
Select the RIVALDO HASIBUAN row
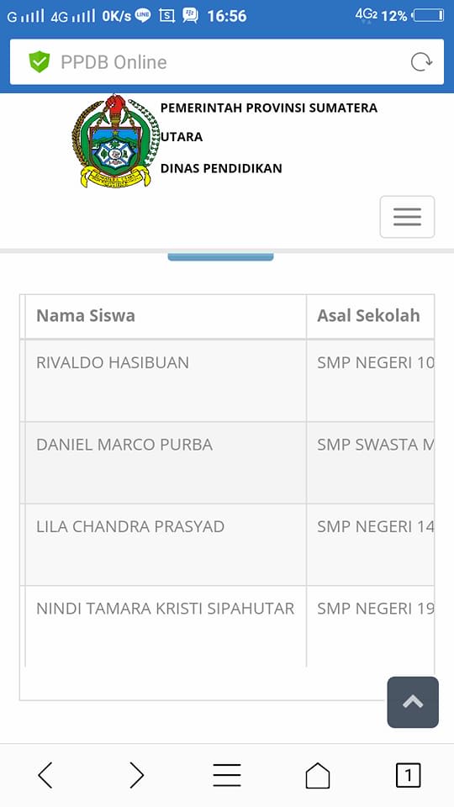(227, 381)
